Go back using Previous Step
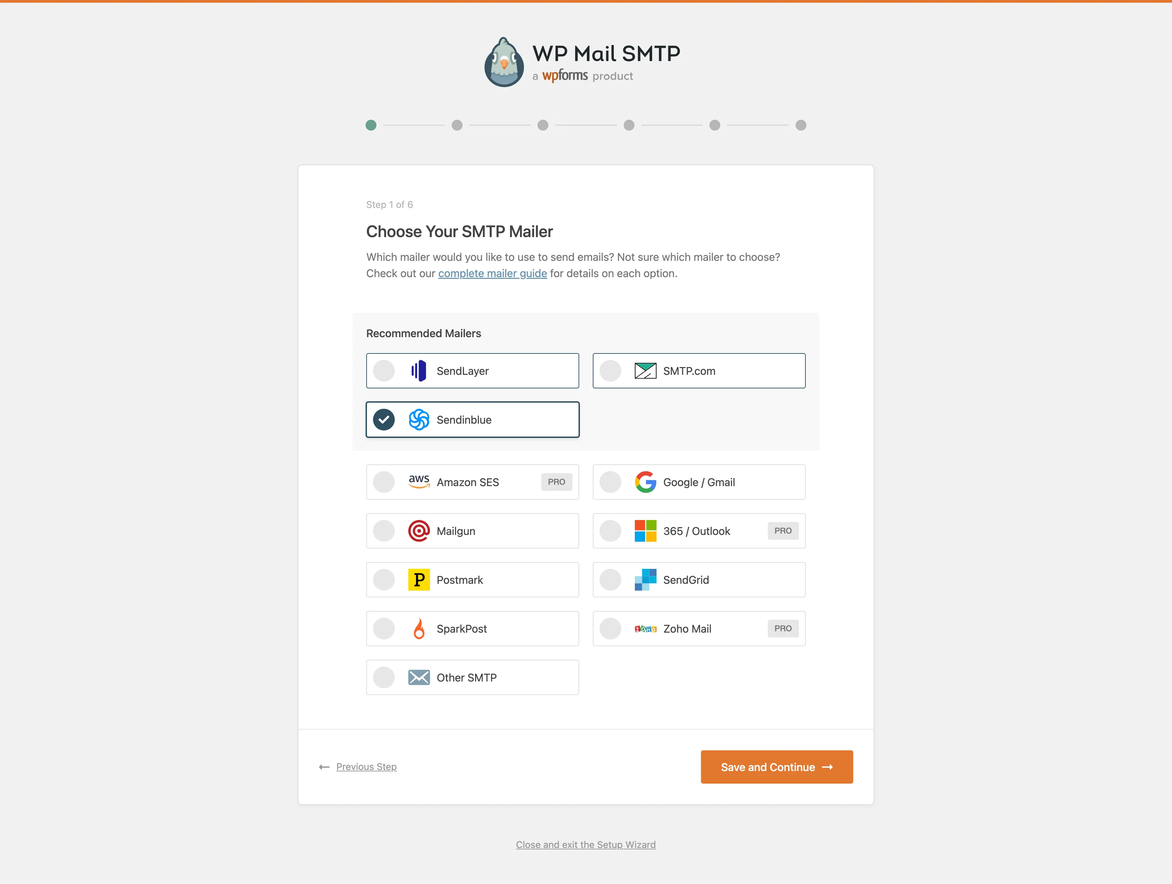Screen dimensions: 1172x884 [366, 767]
